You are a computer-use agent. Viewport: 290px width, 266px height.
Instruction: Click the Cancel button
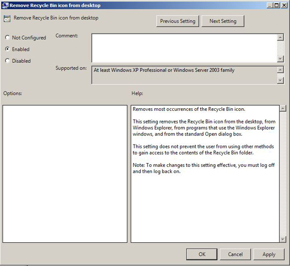coord(235,254)
